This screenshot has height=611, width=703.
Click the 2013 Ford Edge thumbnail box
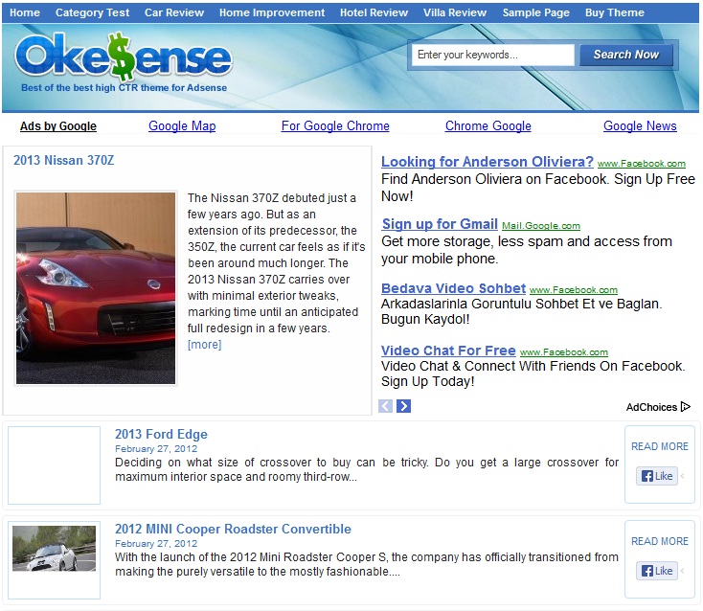point(55,465)
